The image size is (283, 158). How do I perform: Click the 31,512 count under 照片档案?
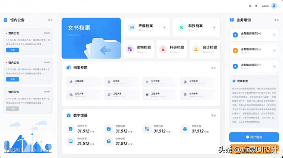coord(83,144)
